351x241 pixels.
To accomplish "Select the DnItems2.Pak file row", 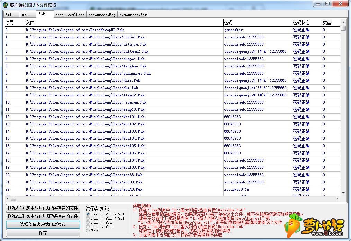I will [x=172, y=51].
